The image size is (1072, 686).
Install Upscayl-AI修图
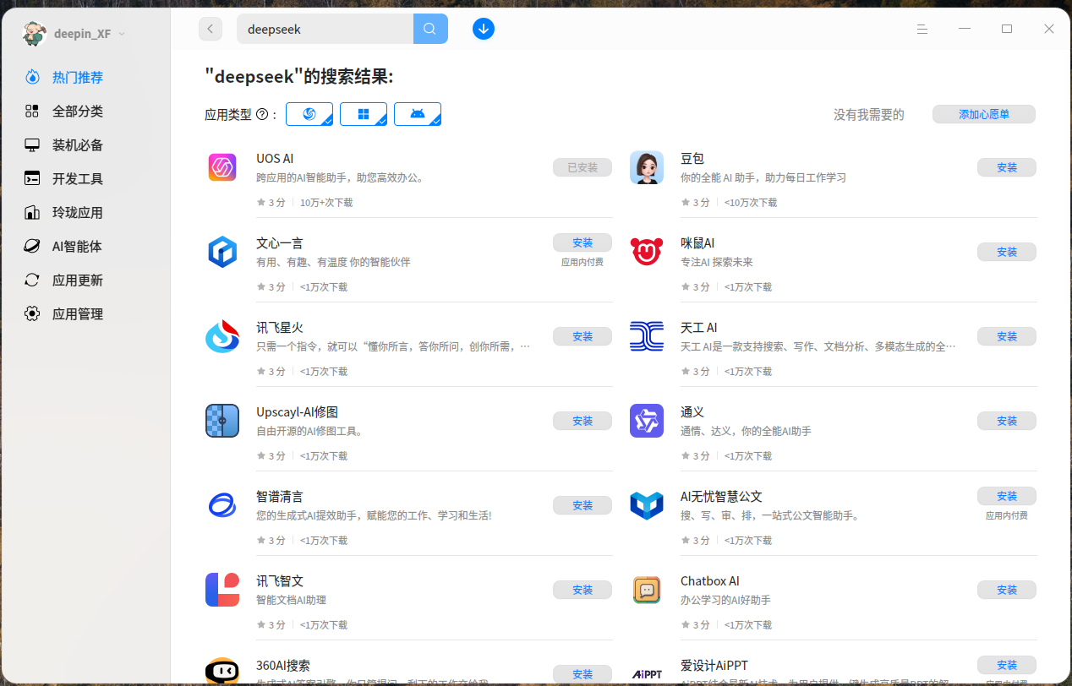coord(582,421)
